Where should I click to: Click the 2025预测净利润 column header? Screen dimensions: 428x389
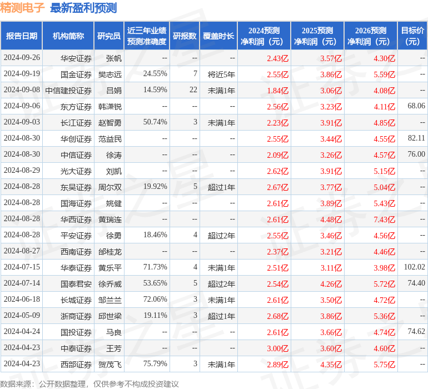click(317, 36)
